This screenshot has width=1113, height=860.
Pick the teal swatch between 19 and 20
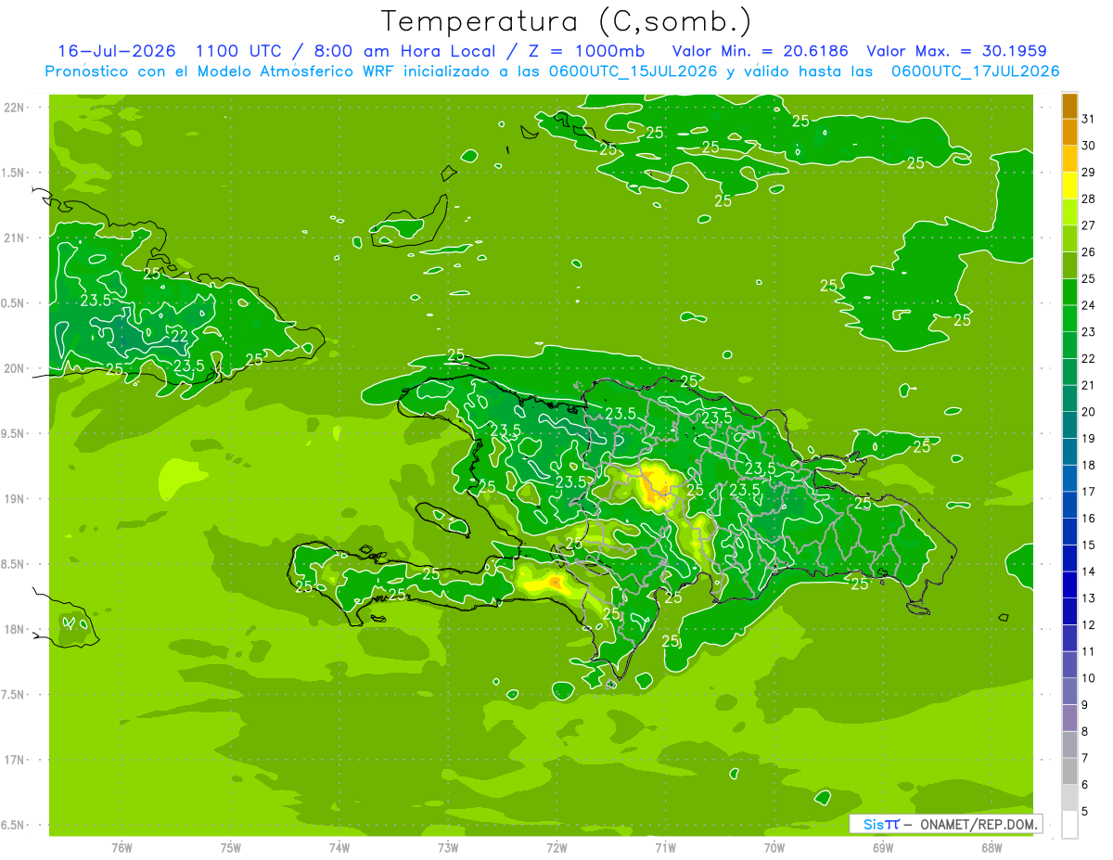pos(1069,425)
